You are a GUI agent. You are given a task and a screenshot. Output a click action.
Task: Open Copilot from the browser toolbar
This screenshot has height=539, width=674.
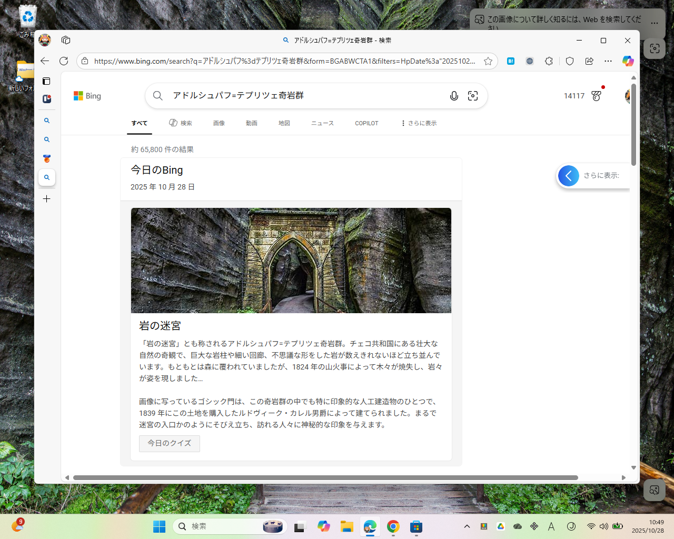628,61
